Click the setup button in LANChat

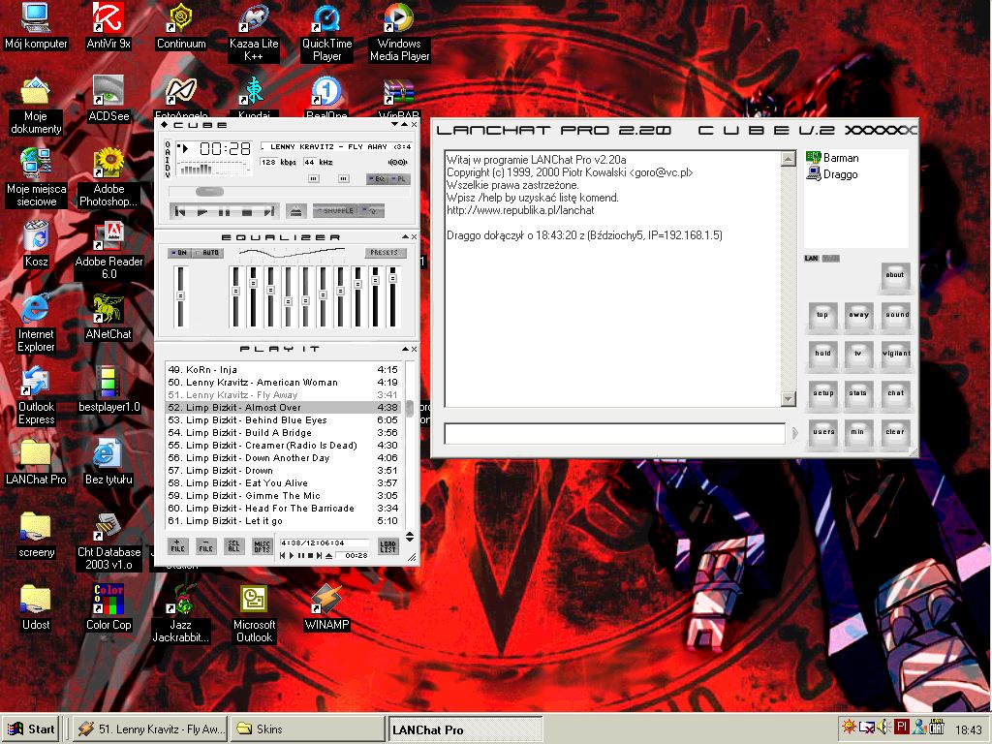[823, 394]
